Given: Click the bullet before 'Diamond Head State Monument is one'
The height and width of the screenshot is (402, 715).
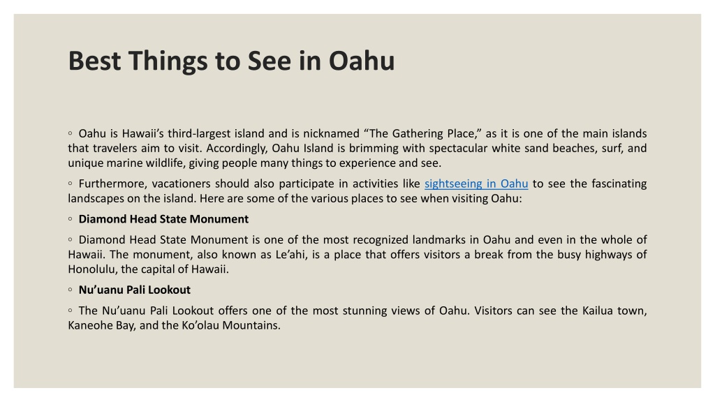Looking at the screenshot, I should [x=71, y=240].
